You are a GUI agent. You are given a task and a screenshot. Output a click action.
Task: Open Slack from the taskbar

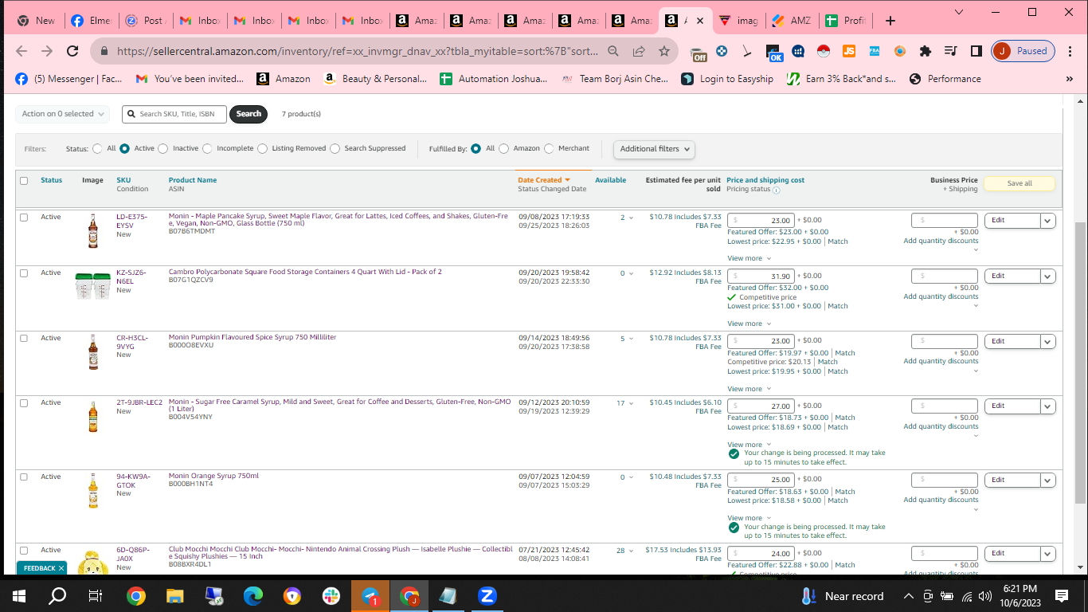point(331,595)
